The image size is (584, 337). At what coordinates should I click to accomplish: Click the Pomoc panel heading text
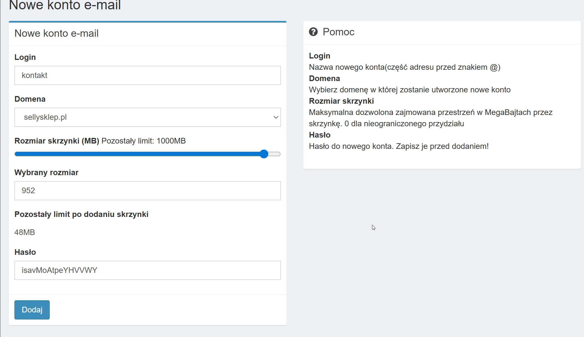(338, 32)
